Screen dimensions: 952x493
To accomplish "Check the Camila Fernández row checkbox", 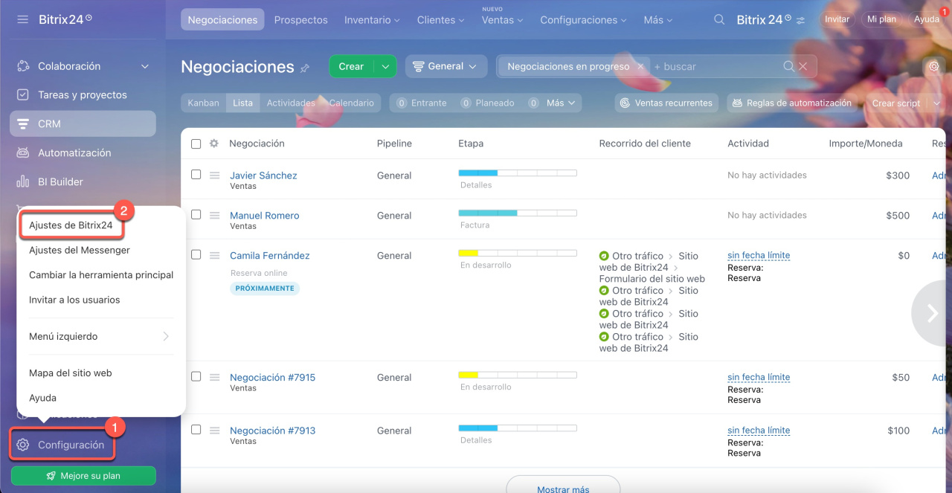I will coord(196,255).
